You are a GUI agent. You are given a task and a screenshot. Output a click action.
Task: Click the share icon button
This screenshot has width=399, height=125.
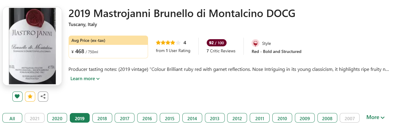(x=43, y=96)
